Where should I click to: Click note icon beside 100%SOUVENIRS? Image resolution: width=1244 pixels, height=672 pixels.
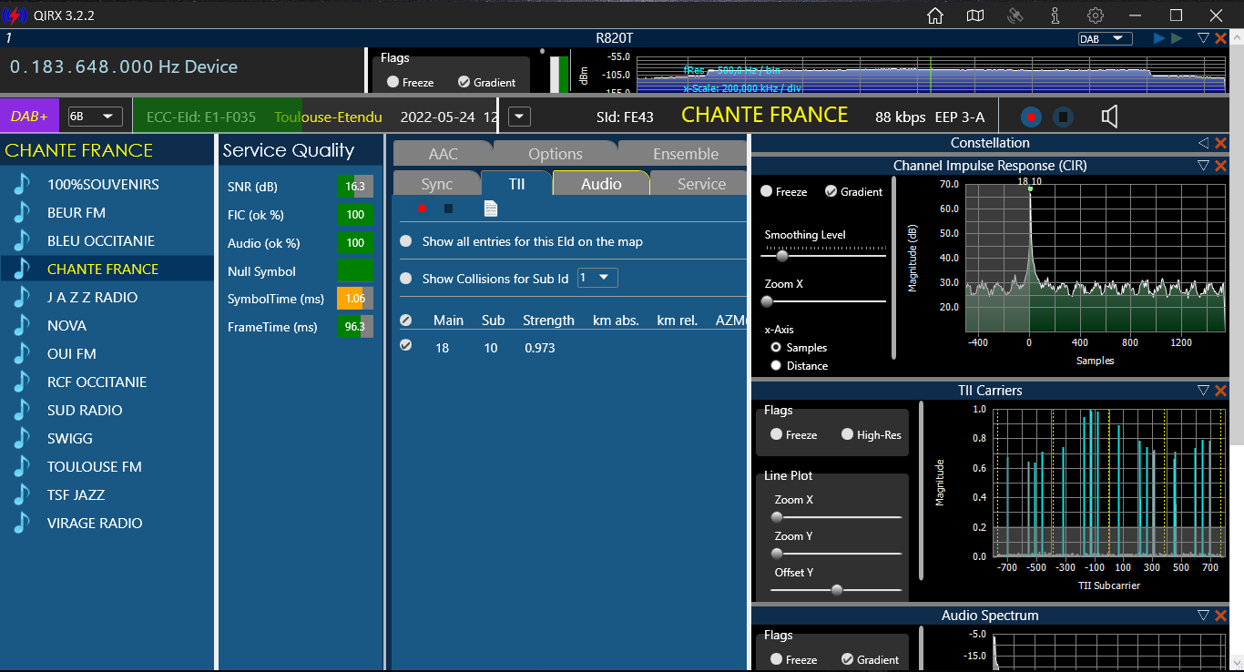pyautogui.click(x=22, y=184)
